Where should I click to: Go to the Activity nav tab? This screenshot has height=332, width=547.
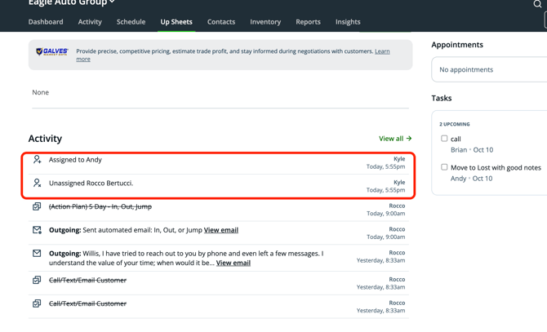[x=90, y=21]
